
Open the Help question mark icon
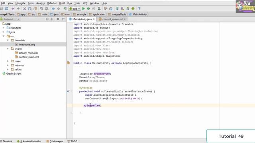click(x=139, y=9)
